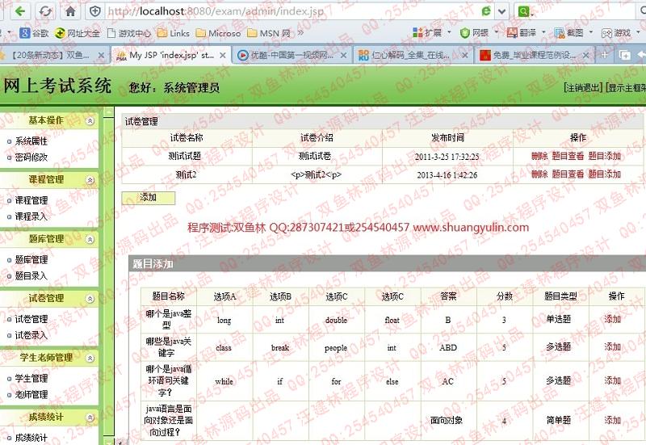
Task: Open 题目录入 in sidebar
Action: click(31, 276)
